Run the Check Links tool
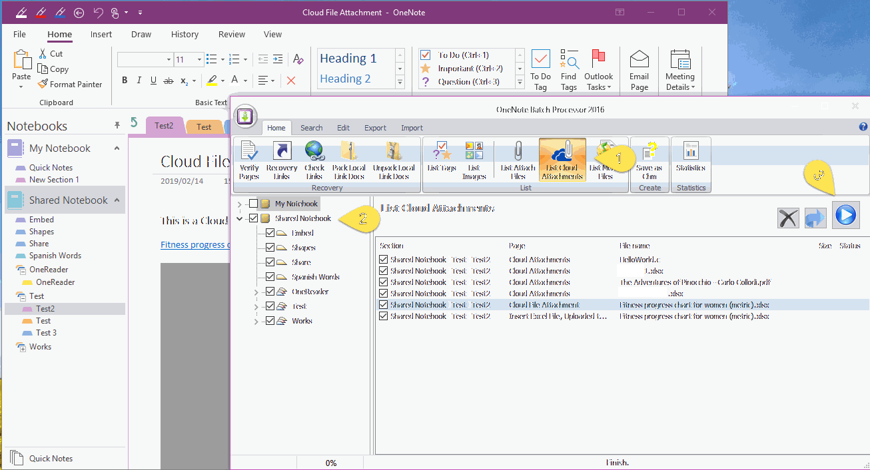Viewport: 870px width, 470px height. point(314,160)
